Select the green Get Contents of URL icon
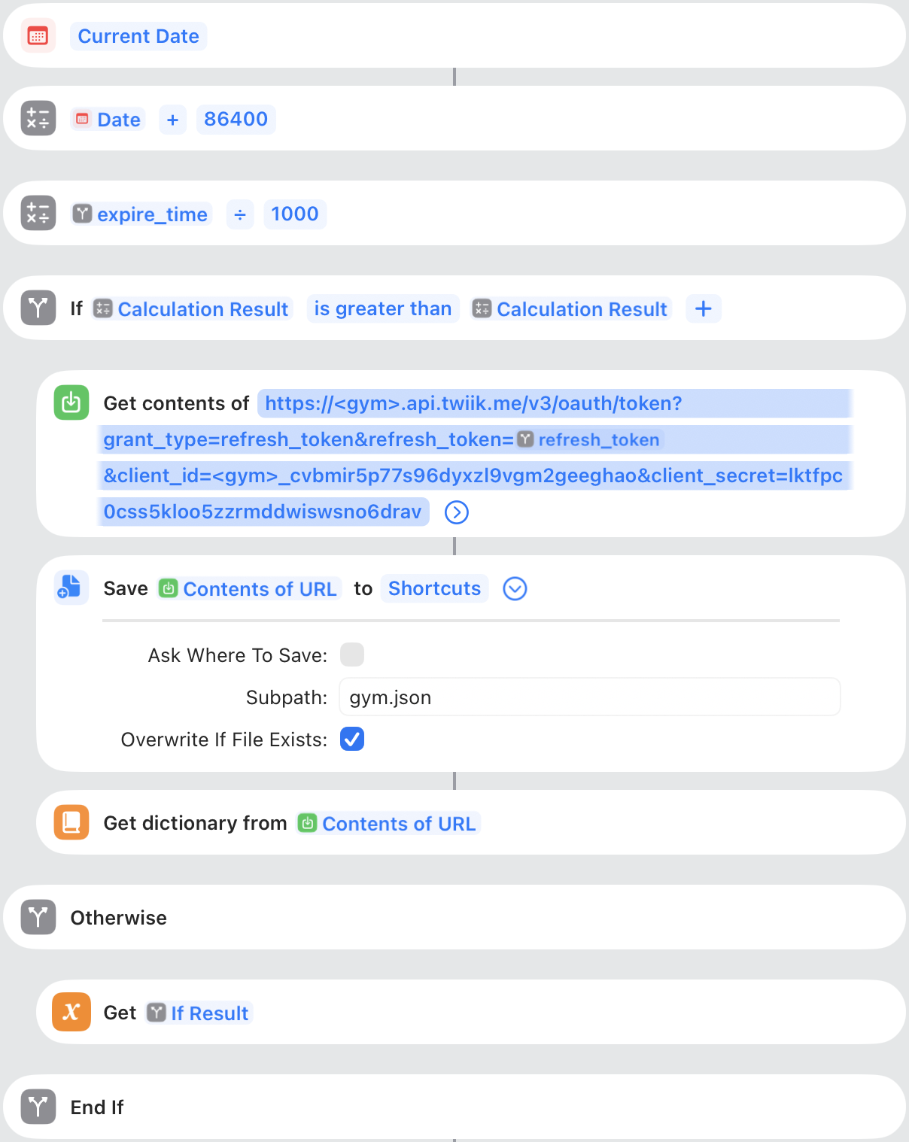 coord(71,402)
